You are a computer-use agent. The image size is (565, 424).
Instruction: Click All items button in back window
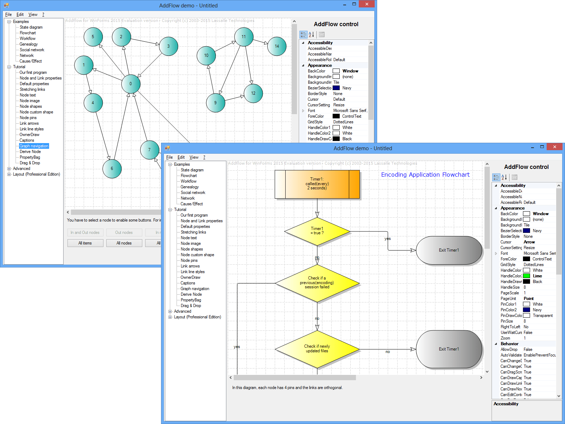pyautogui.click(x=85, y=243)
